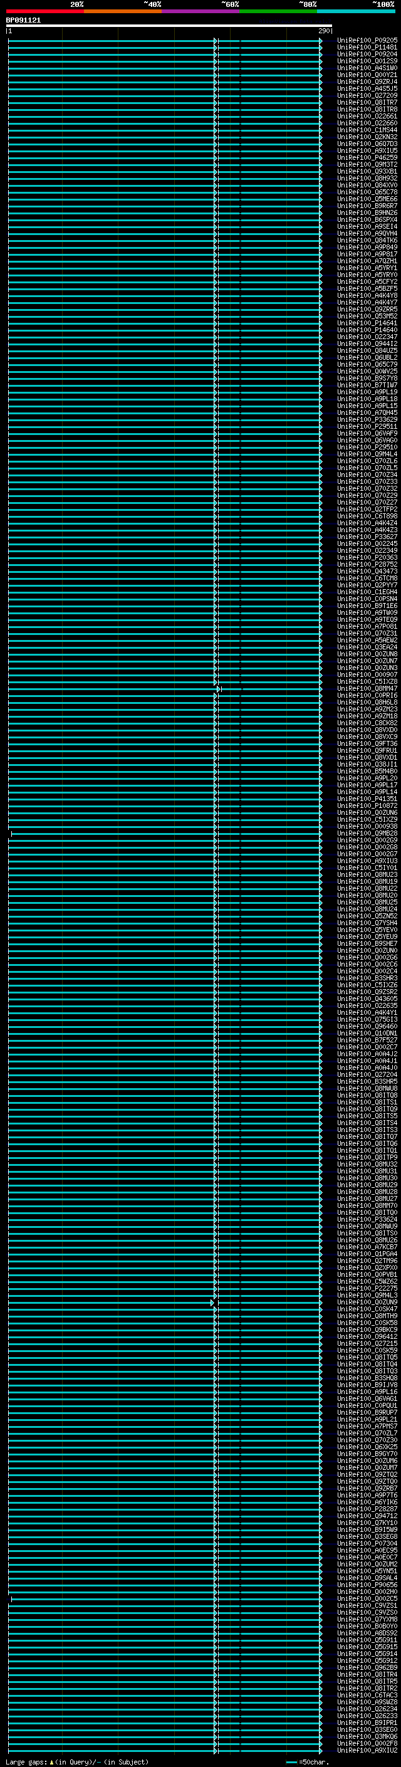
Task: Select hit label UniRef100_P46259
Action: 367,158
